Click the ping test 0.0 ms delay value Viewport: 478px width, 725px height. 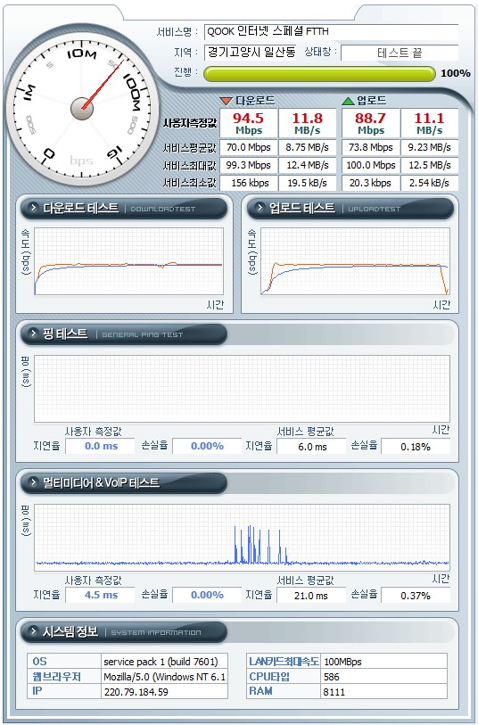coord(100,446)
